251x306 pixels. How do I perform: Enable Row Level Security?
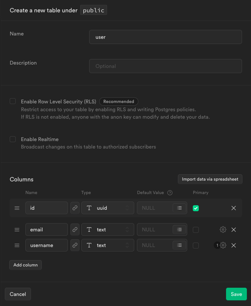pos(12,101)
